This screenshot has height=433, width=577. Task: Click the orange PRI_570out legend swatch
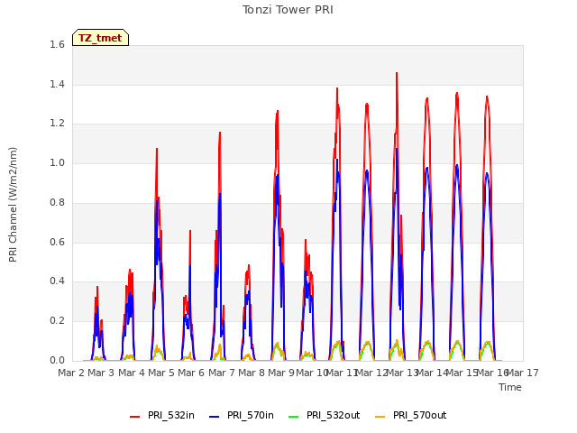(x=380, y=417)
